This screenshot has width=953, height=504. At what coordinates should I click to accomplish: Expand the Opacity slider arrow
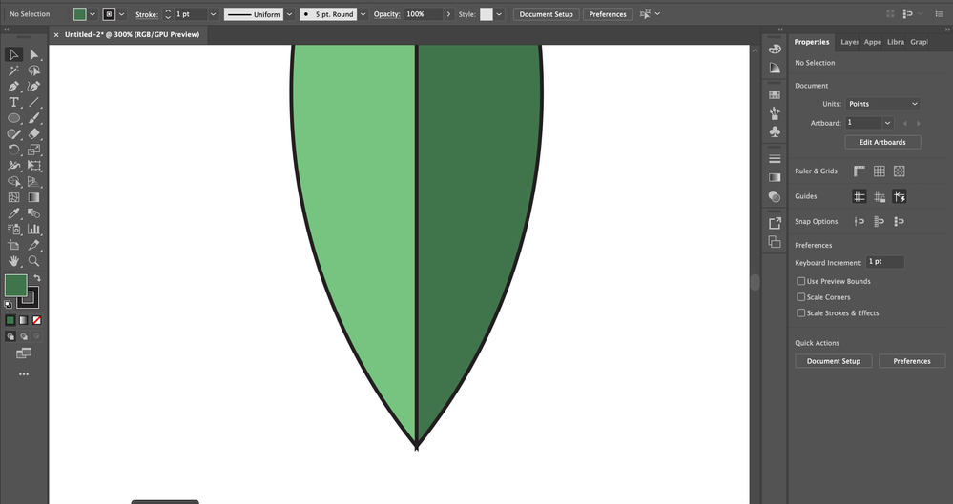point(448,14)
